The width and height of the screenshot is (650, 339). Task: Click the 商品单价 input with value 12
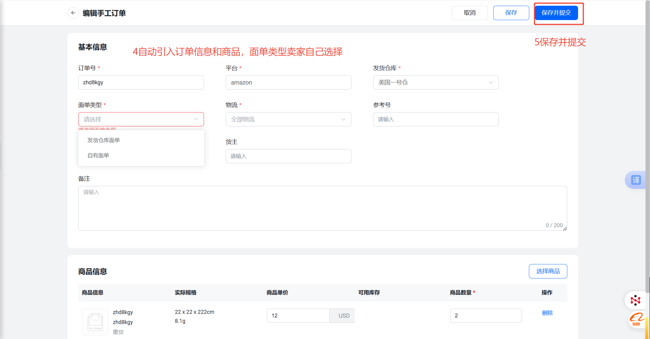[x=298, y=316]
